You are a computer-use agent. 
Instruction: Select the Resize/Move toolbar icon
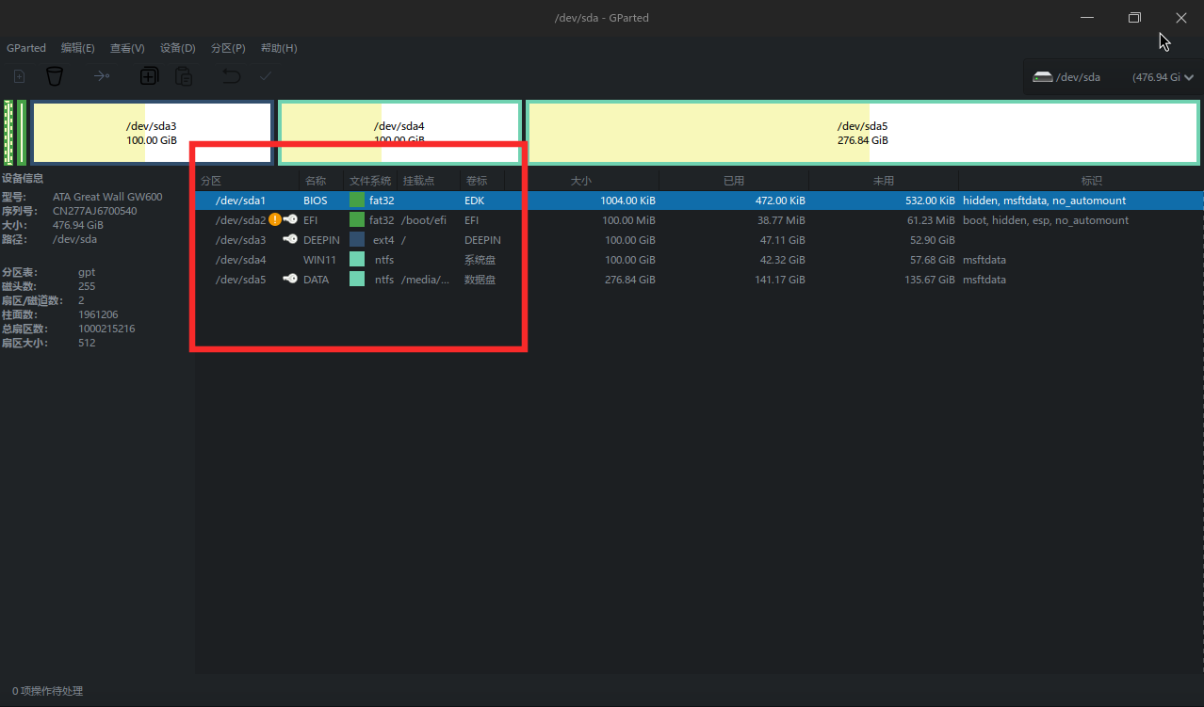tap(101, 76)
